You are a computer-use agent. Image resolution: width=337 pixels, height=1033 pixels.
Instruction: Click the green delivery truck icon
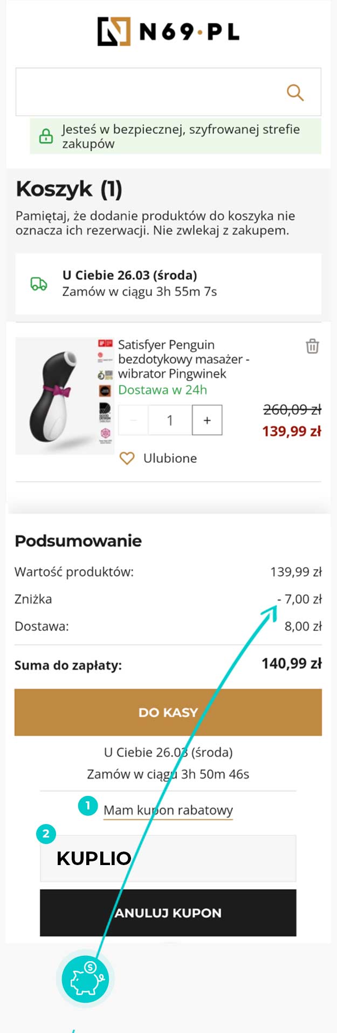tap(39, 283)
